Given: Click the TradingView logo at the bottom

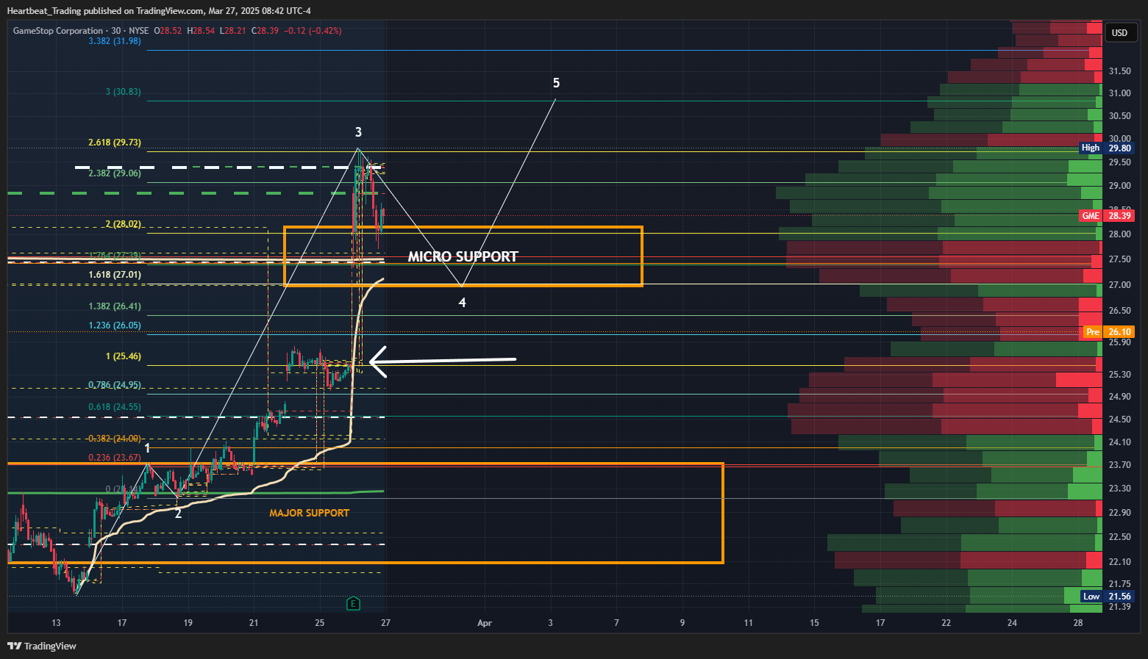Looking at the screenshot, I should coord(42,646).
